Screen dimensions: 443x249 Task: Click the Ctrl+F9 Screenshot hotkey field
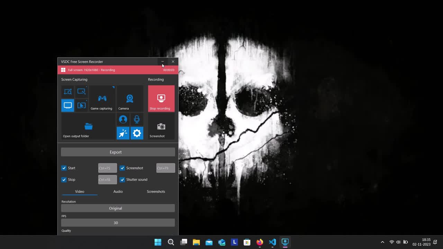coord(166,168)
